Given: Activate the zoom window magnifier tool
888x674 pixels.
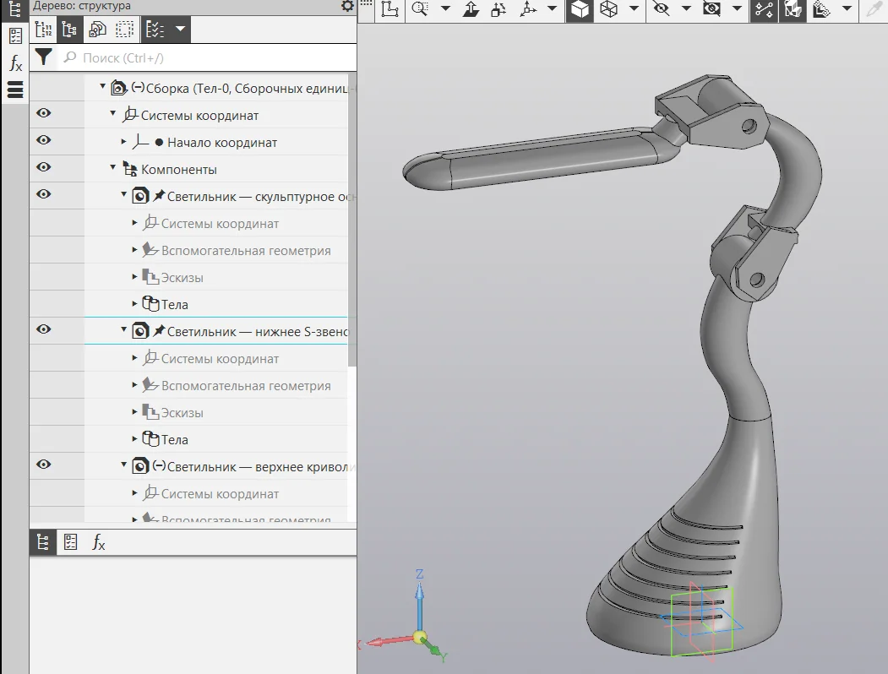Looking at the screenshot, I should point(420,8).
